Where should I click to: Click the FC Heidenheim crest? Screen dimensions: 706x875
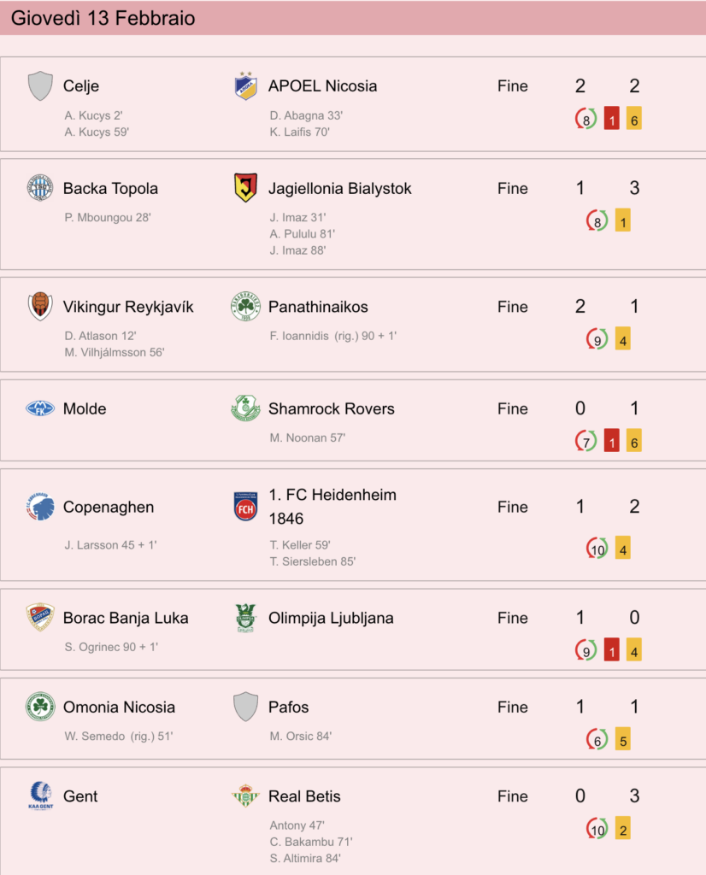[245, 507]
